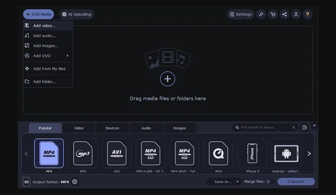Image resolution: width=336 pixels, height=195 pixels.
Task: Expand the Save to dropdown arrow
Action: (237, 182)
